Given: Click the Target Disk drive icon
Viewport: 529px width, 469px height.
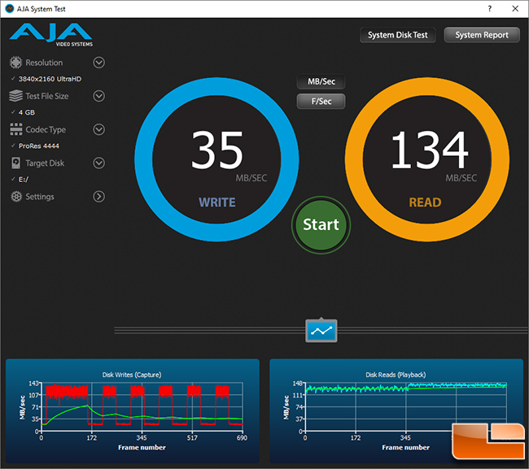Looking at the screenshot, I should (x=15, y=163).
